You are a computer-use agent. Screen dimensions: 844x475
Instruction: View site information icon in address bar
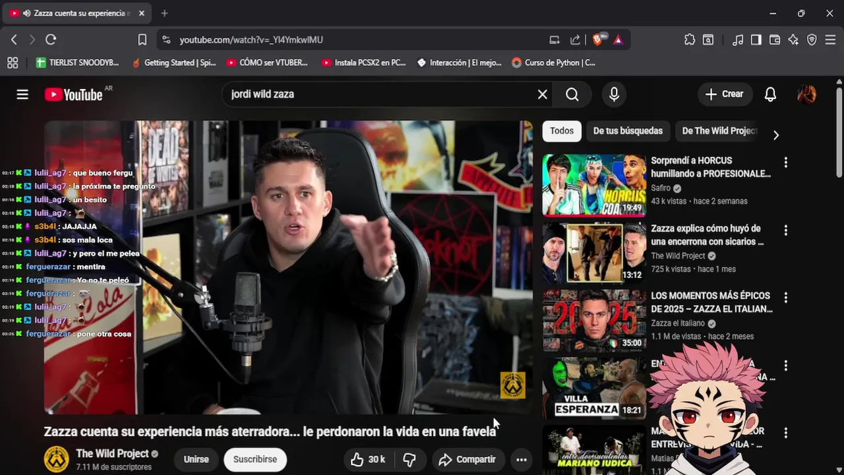166,40
